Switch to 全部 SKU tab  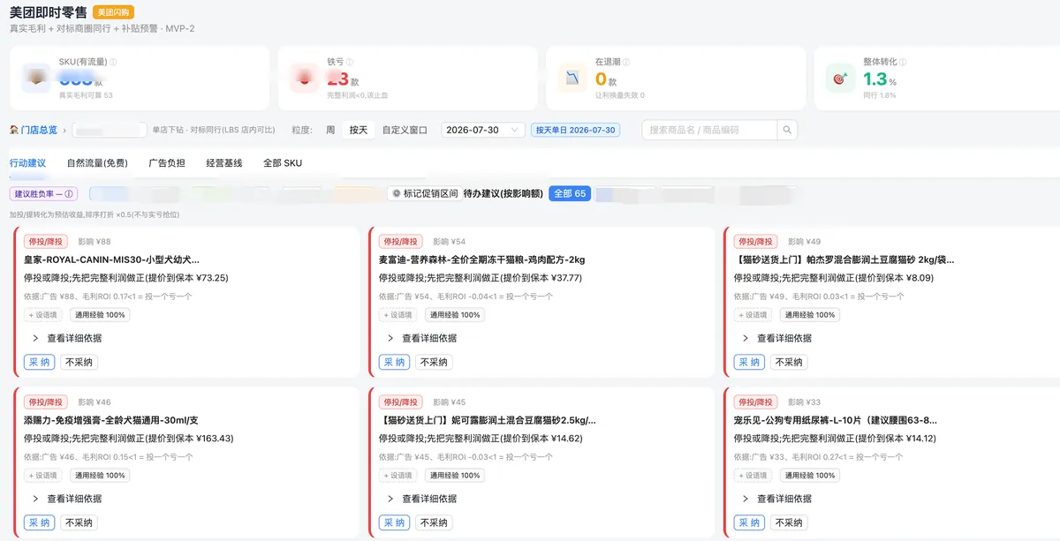pos(283,163)
